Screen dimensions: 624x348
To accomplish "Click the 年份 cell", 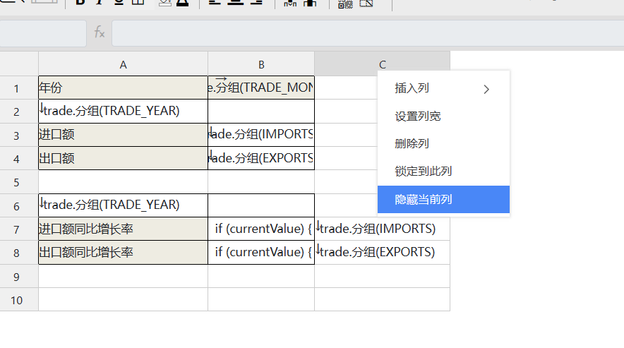I will pos(123,88).
